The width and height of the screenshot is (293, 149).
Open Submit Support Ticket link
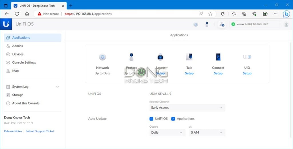pyautogui.click(x=40, y=131)
